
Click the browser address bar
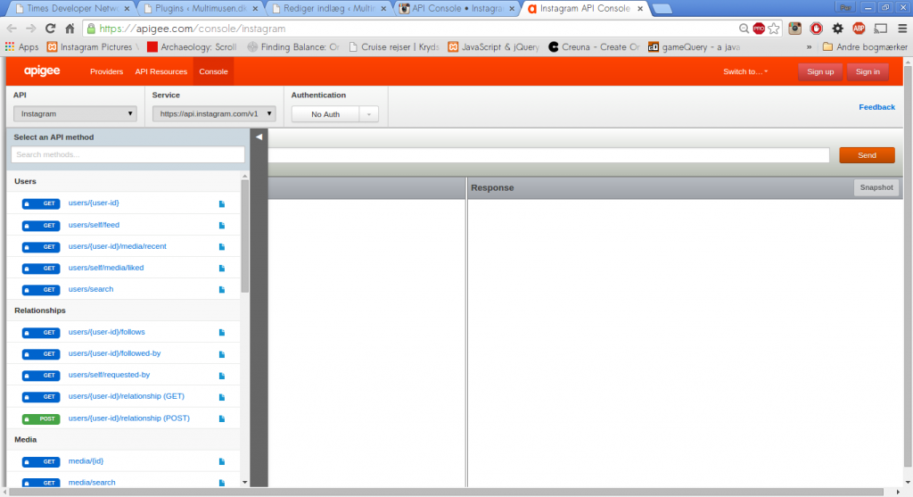click(x=410, y=29)
